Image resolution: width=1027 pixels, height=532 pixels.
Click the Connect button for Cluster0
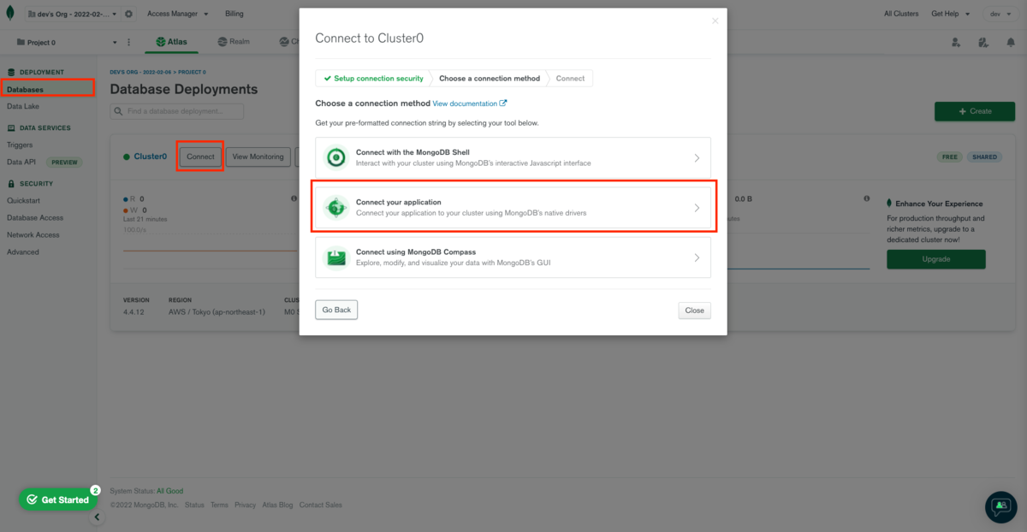coord(200,157)
